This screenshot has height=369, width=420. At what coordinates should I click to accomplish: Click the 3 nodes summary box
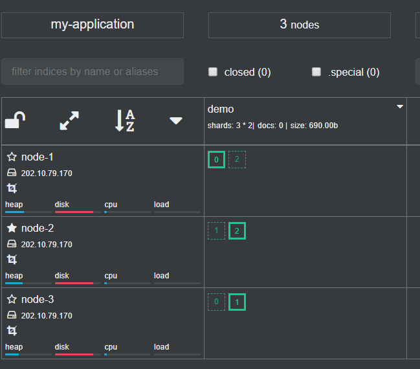tap(300, 25)
